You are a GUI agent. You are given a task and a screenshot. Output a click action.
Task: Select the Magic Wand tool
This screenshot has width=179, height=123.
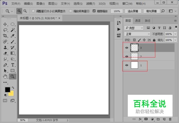tap(13, 30)
